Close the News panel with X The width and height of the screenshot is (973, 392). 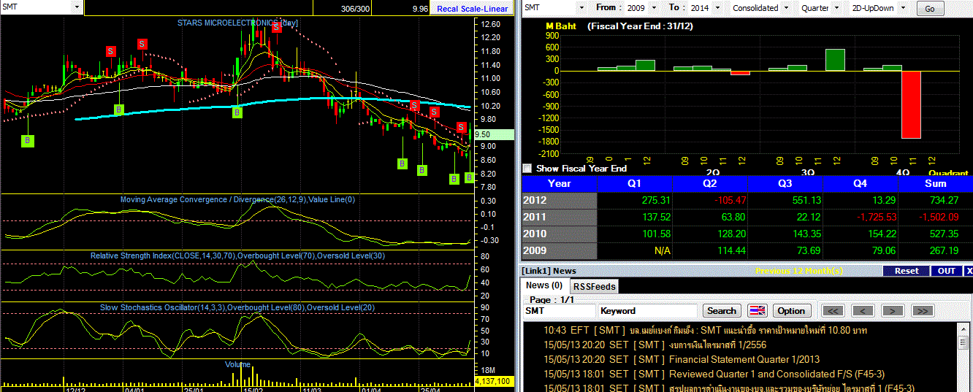pos(969,271)
